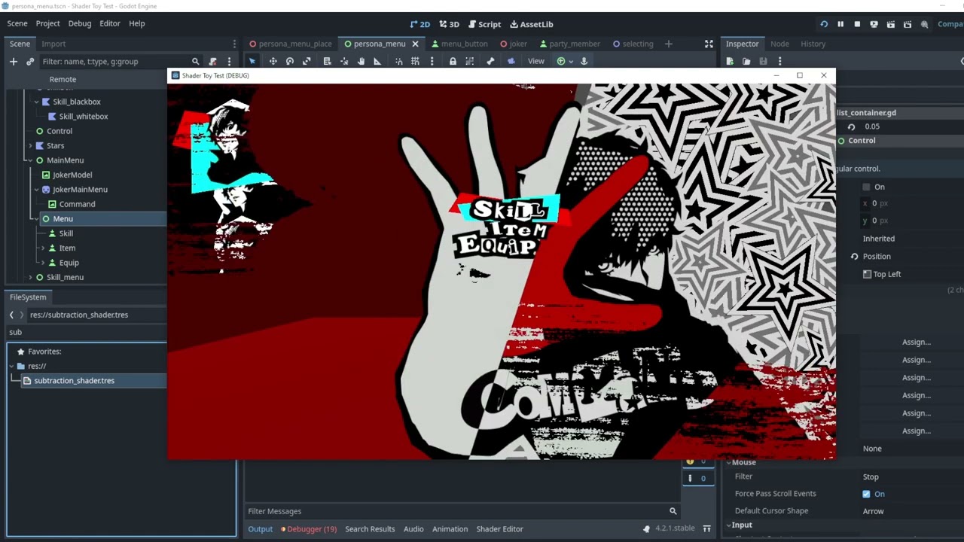
Task: Click the search icon in the scene filter
Action: (195, 62)
